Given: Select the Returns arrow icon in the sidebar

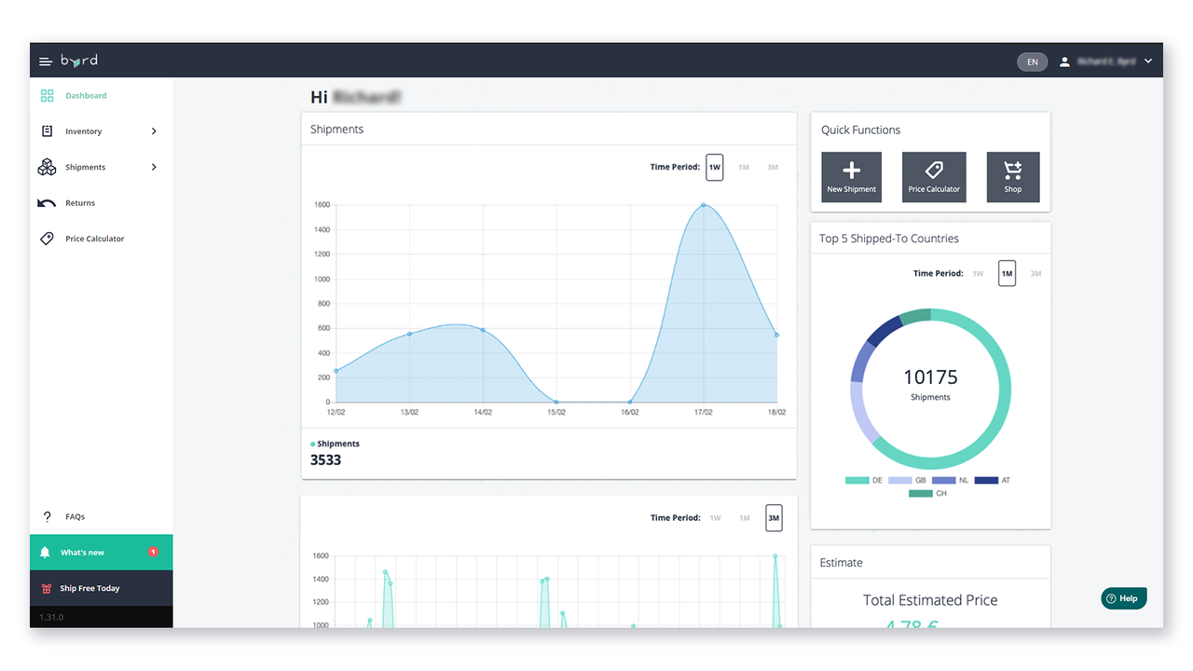Looking at the screenshot, I should click(x=47, y=202).
